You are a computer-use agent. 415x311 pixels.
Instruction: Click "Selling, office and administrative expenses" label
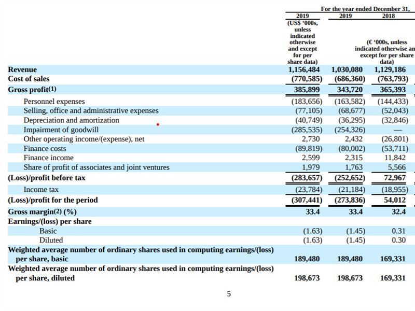(91, 110)
